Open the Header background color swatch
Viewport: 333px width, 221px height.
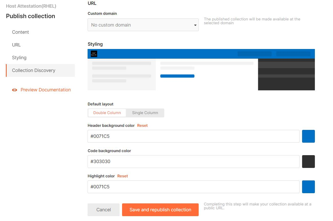[308, 136]
